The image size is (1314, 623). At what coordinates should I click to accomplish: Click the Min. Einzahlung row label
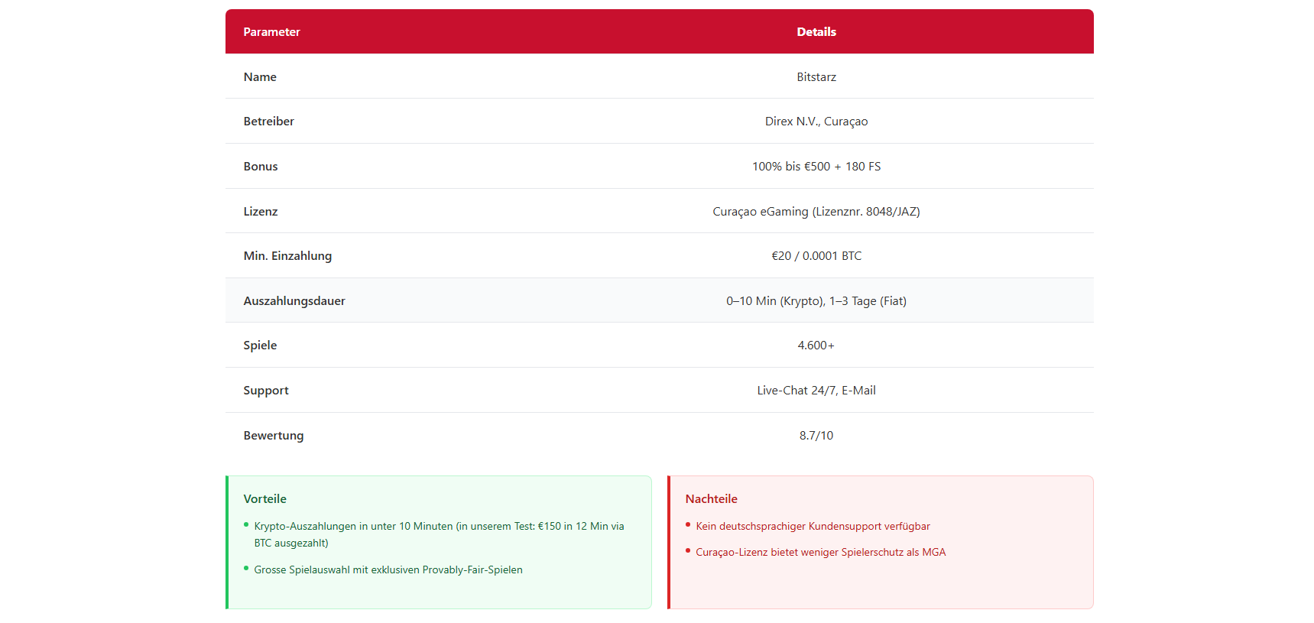click(287, 256)
